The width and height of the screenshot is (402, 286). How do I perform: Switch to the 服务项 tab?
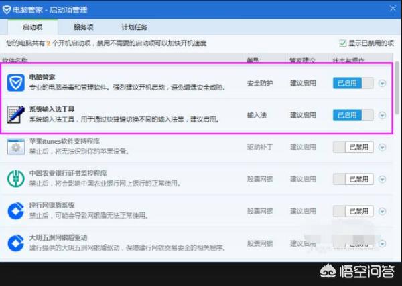coord(83,27)
